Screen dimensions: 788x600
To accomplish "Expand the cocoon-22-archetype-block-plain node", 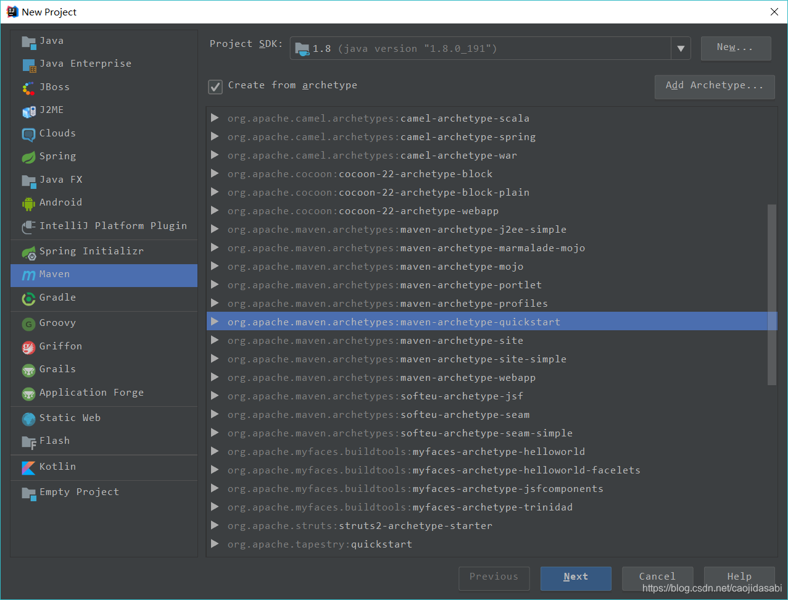I will [x=215, y=192].
